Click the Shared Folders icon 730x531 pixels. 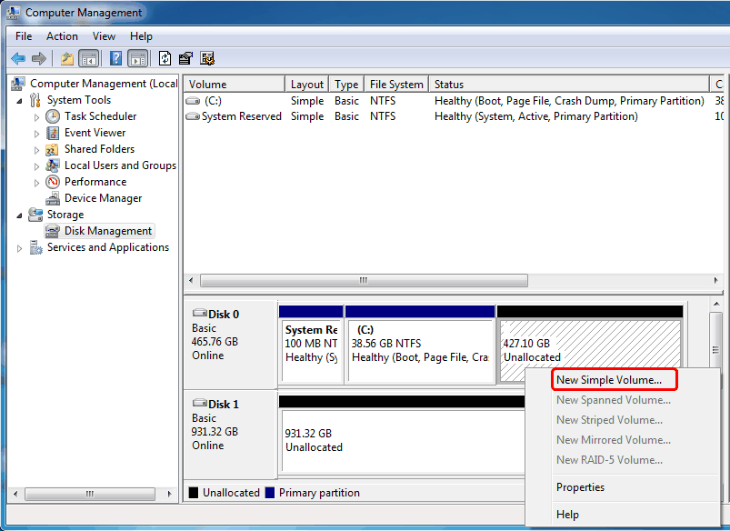52,149
